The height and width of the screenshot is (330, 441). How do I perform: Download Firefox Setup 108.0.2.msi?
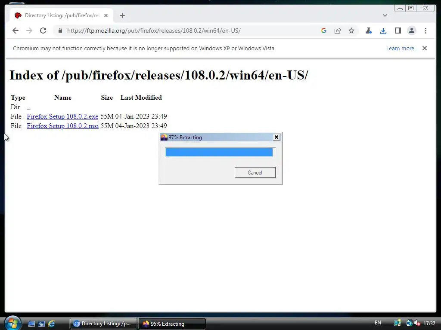point(63,126)
